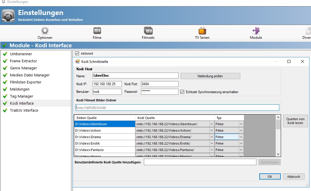Select the D:\Videos\Drama source cell

click(x=105, y=137)
